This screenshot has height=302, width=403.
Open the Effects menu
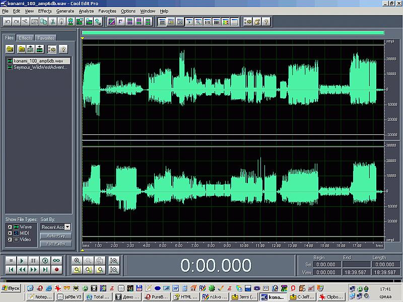[45, 11]
